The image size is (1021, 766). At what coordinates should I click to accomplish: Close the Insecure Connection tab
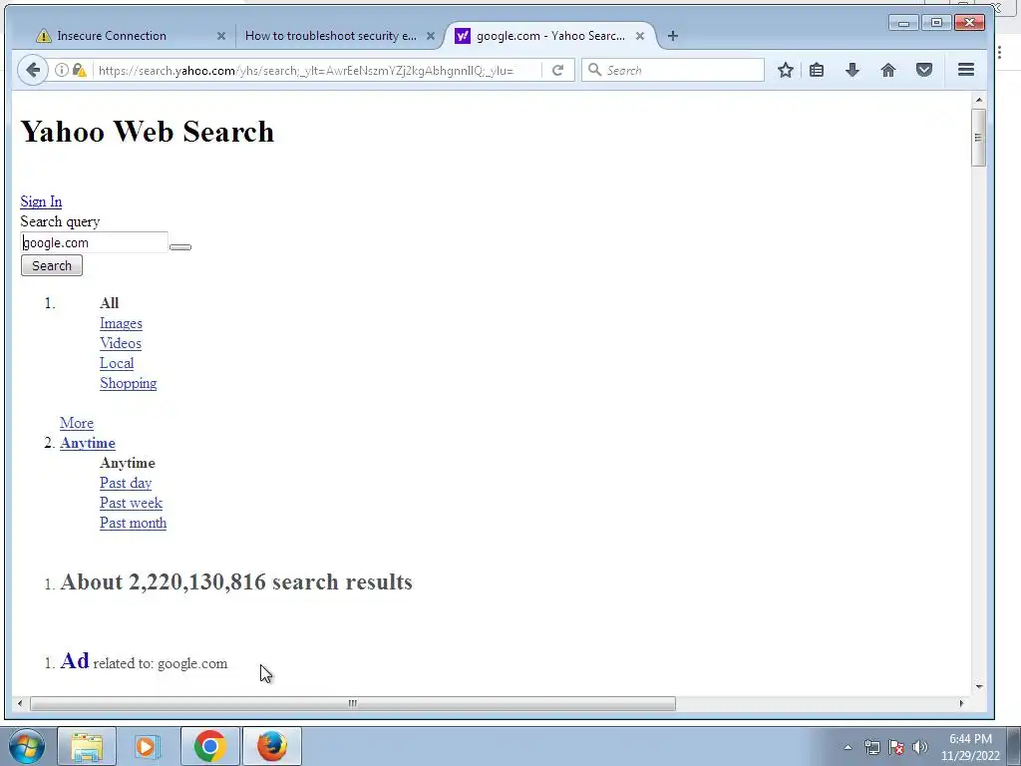tap(220, 36)
